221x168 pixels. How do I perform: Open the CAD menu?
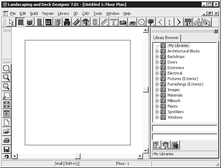click(85, 13)
